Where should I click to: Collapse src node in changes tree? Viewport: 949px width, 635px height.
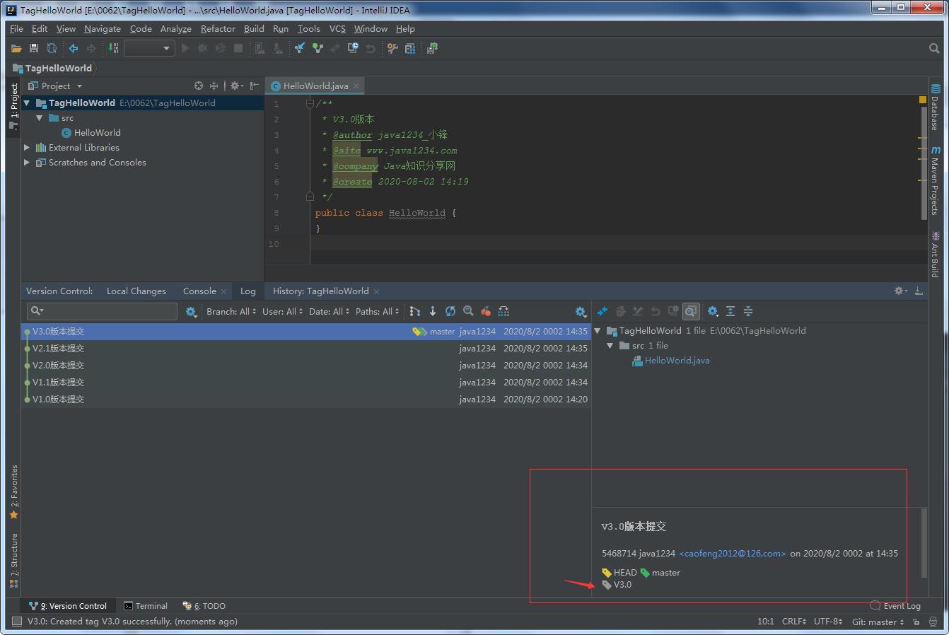tap(610, 345)
